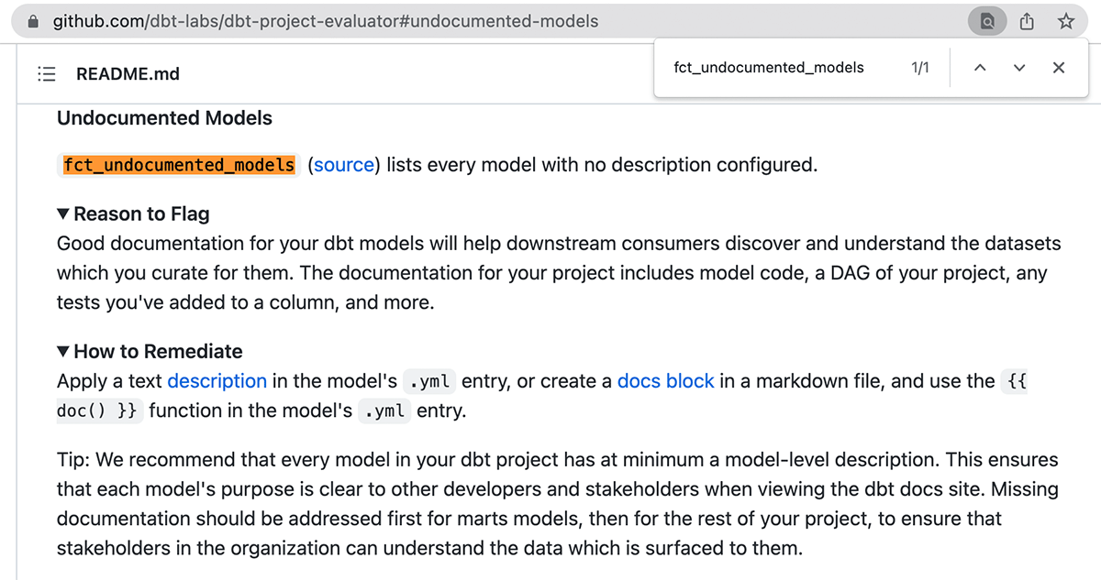The image size is (1101, 580).
Task: Click the .yml code before 'entry, or create'
Action: 429,381
